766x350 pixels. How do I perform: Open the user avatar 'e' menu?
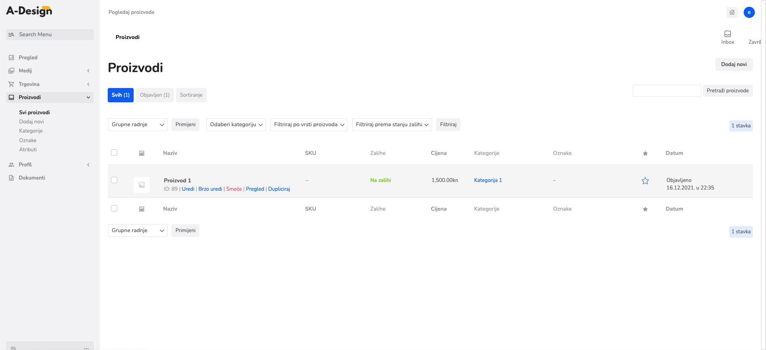click(x=749, y=12)
